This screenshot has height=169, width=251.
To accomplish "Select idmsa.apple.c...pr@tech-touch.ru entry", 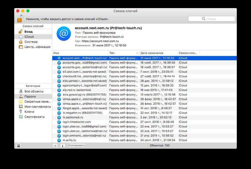I will (x=144, y=104).
